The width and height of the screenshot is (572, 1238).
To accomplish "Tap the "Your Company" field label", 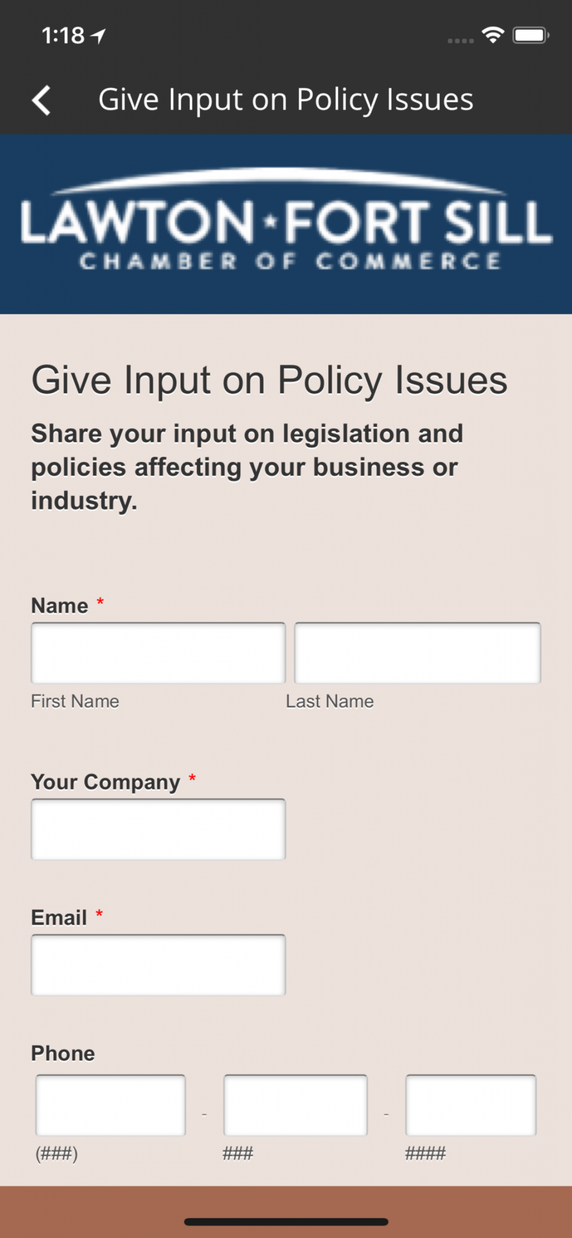I will (x=105, y=782).
